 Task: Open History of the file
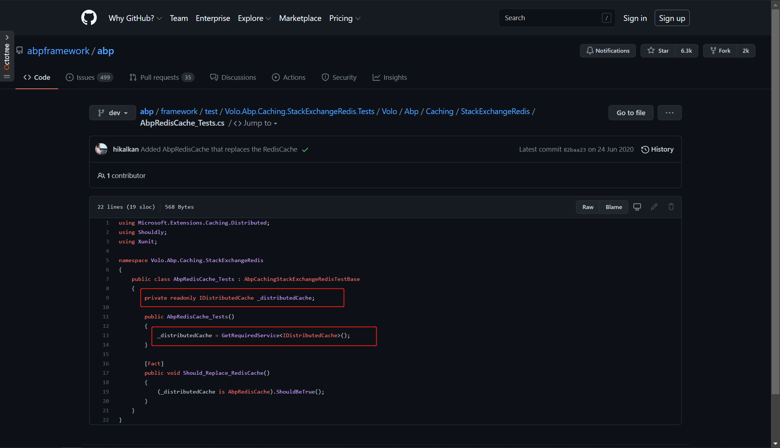[657, 149]
